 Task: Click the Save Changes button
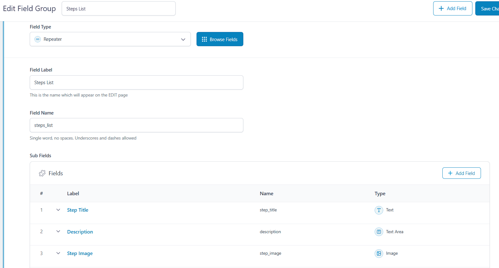pos(487,9)
